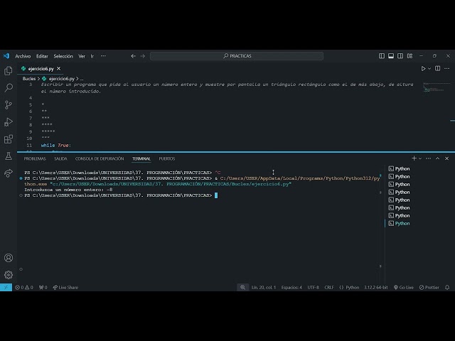This screenshot has height=341, width=455.
Task: Switch to the SALIDA panel tab
Action: (60, 158)
